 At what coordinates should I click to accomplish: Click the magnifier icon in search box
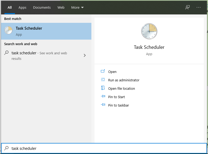click(x=7, y=148)
